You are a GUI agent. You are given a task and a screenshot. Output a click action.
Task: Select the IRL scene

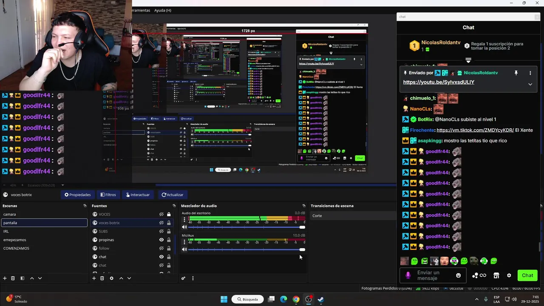click(x=44, y=231)
